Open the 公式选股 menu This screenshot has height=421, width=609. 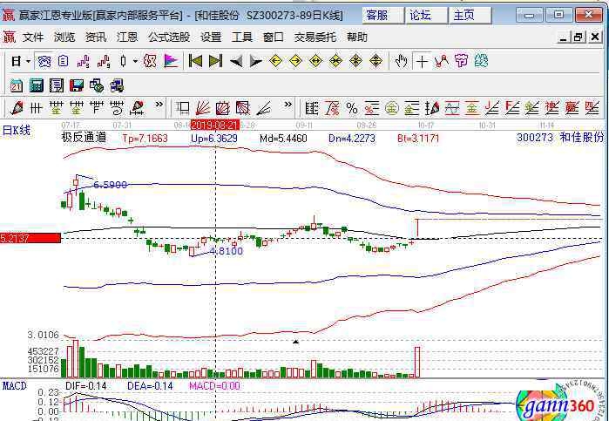click(x=169, y=37)
